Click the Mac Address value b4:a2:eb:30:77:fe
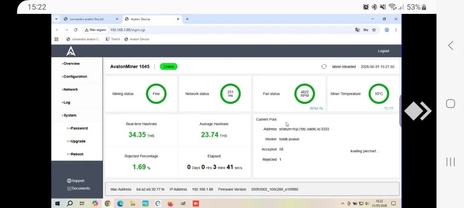The image size is (464, 208). click(x=150, y=189)
